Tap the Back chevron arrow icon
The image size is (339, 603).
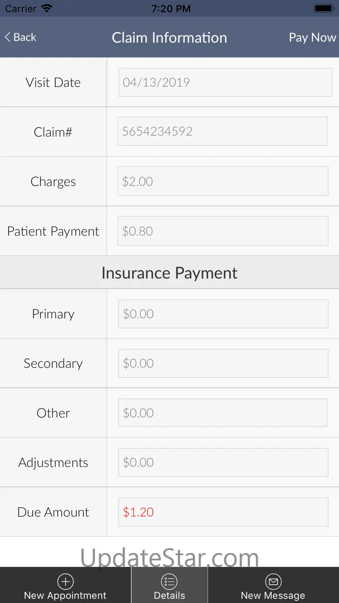pyautogui.click(x=7, y=37)
